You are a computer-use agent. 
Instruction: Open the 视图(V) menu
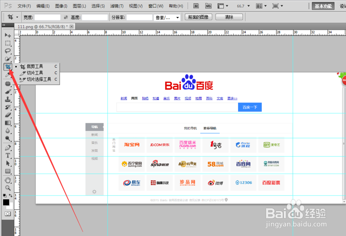point(136,6)
